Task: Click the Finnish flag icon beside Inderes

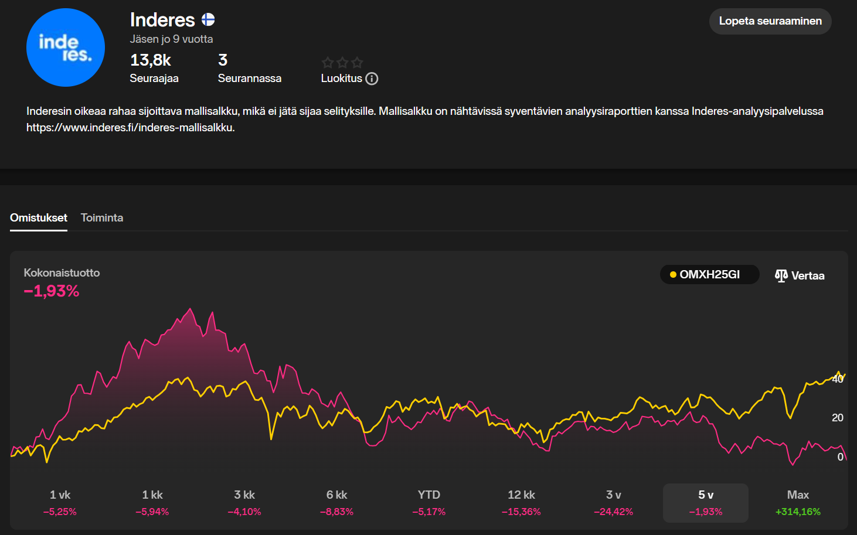Action: 208,20
